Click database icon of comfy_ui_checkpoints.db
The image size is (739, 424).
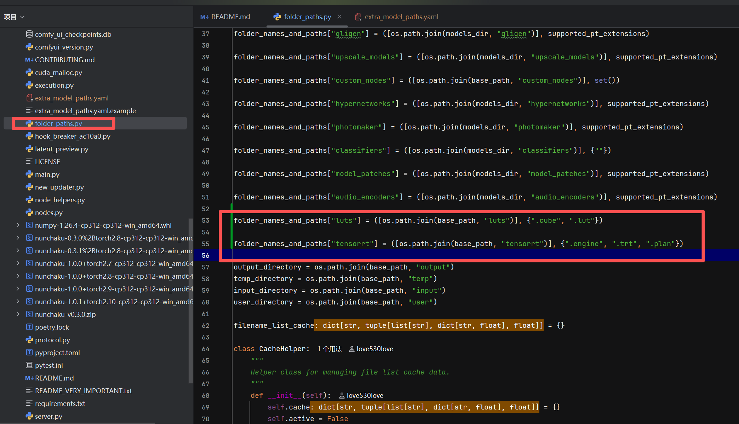point(29,34)
